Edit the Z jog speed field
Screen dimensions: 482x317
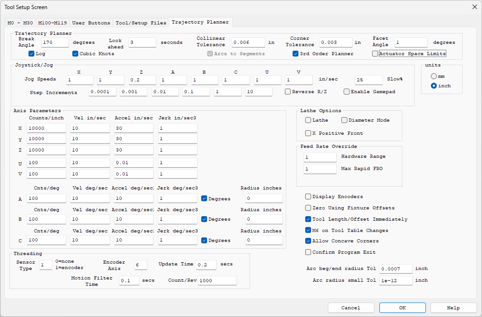142,80
